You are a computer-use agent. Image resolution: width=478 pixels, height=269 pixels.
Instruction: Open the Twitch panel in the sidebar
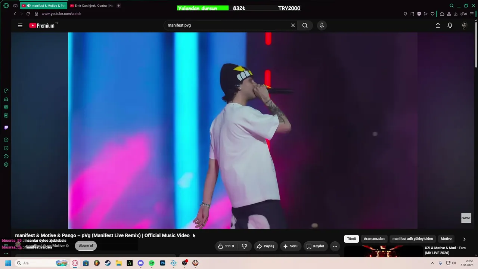pyautogui.click(x=6, y=127)
